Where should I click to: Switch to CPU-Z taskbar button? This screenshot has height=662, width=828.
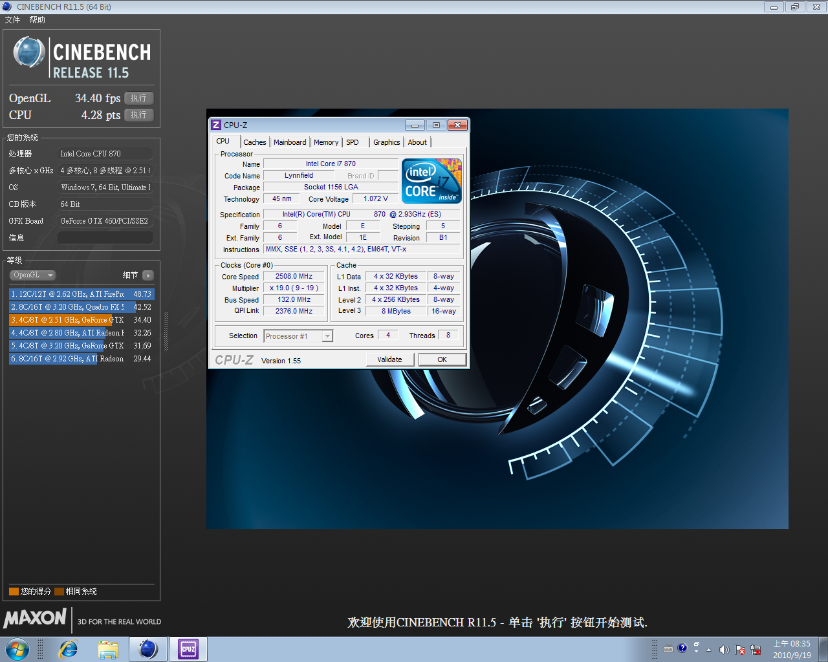click(x=188, y=649)
